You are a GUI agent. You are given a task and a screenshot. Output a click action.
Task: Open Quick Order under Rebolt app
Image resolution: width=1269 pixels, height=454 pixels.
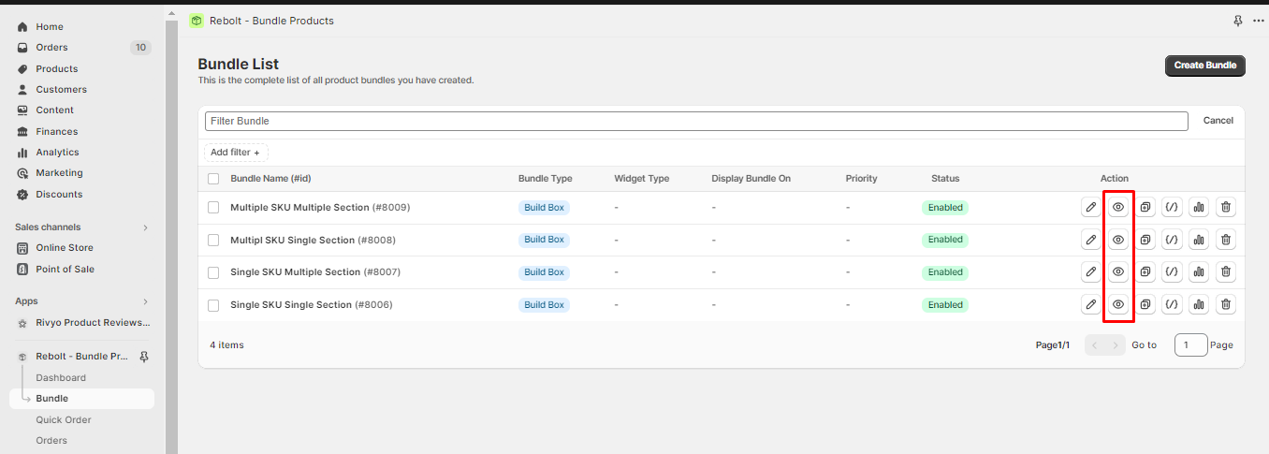click(64, 419)
